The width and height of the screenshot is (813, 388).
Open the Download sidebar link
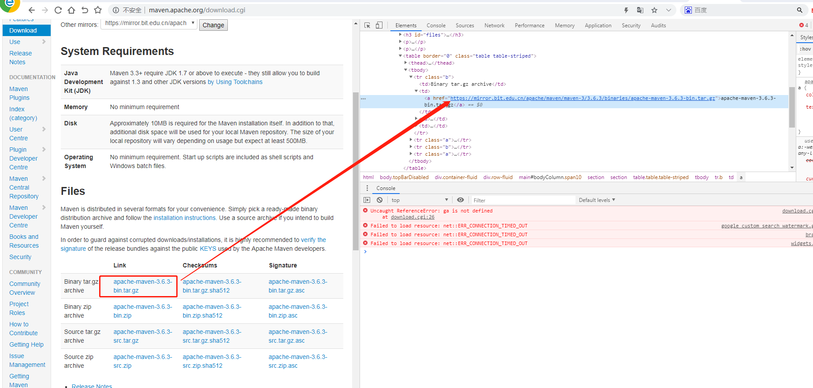pyautogui.click(x=26, y=30)
